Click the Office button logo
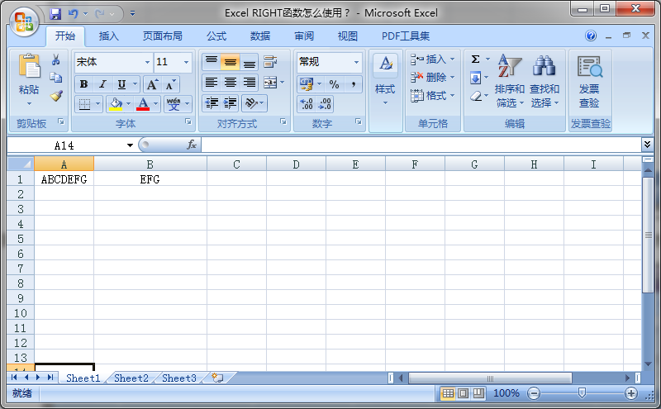This screenshot has height=409, width=661. pos(24,21)
